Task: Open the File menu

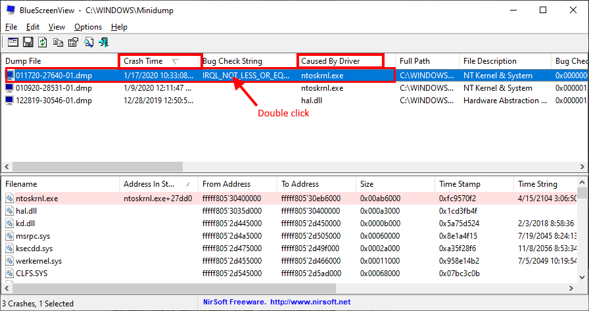Action: [11, 27]
